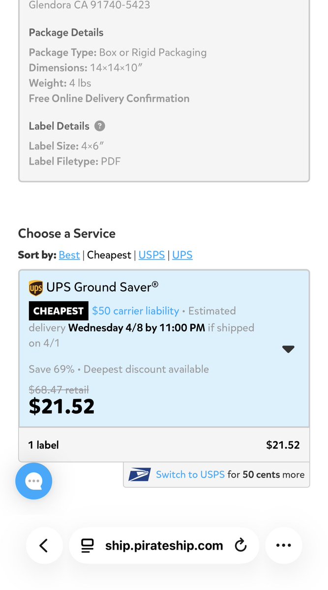This screenshot has height=590, width=328.
Task: Click the UPS shield logo
Action: 35,287
